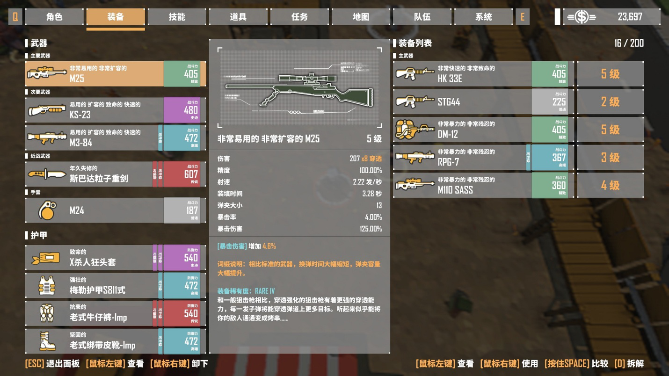Open the 角色 tab
The width and height of the screenshot is (669, 376).
[54, 17]
